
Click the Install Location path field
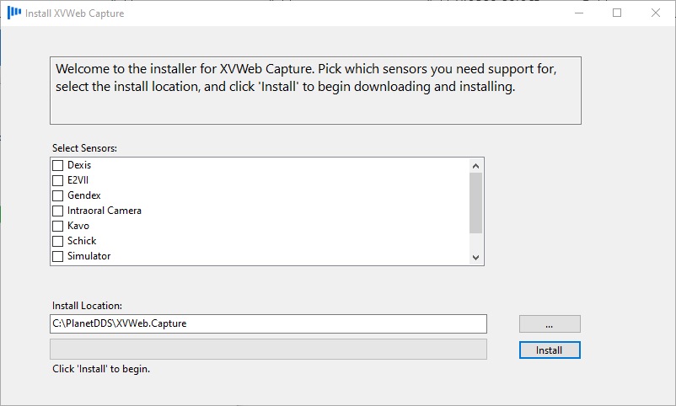point(268,323)
